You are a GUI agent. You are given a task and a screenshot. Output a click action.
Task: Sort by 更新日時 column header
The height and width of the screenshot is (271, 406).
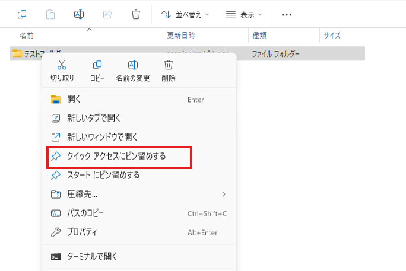click(180, 36)
